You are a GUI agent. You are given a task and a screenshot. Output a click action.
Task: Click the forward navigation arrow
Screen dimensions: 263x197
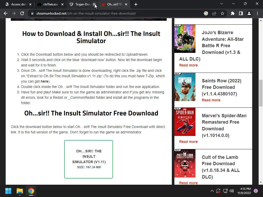coord(14,13)
